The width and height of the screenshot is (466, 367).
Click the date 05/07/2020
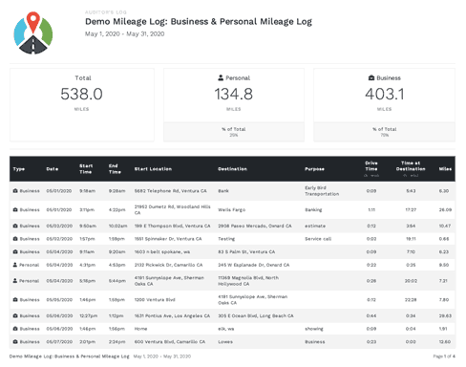point(59,341)
